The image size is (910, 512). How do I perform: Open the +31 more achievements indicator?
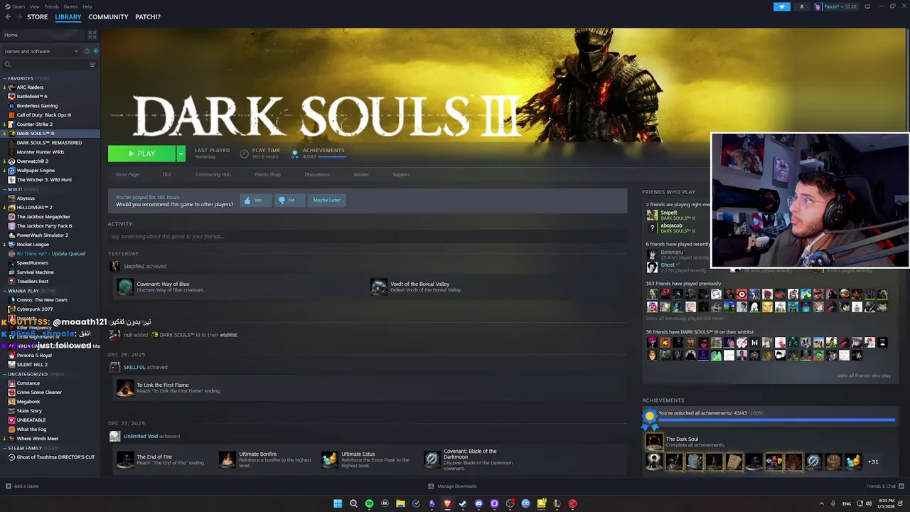872,462
